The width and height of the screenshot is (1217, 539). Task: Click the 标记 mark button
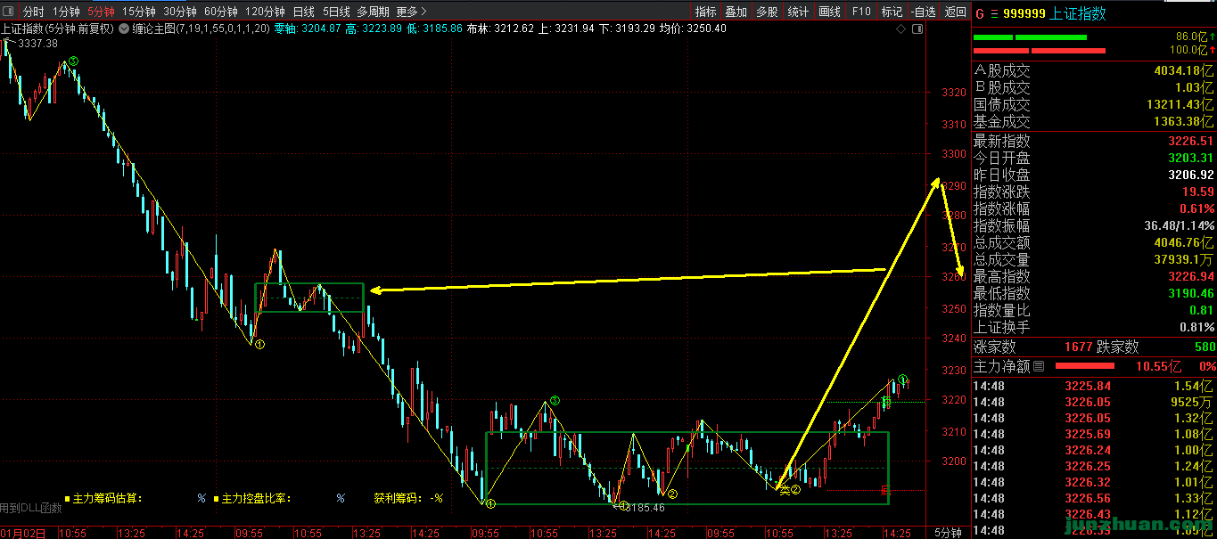tap(892, 12)
